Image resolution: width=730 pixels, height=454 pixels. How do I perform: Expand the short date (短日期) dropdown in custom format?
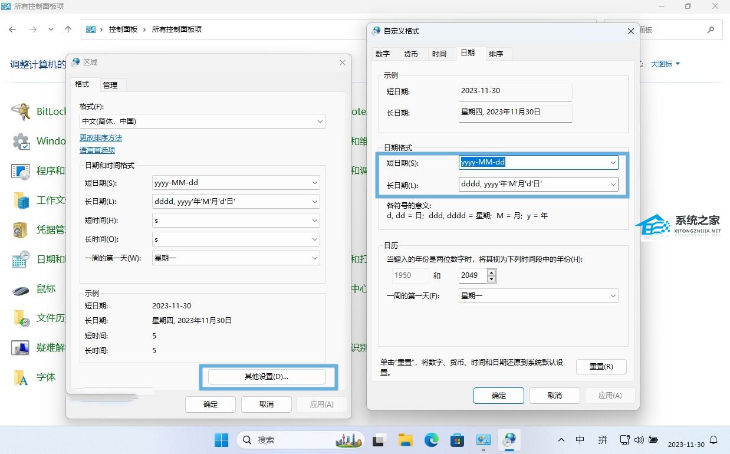pos(613,162)
